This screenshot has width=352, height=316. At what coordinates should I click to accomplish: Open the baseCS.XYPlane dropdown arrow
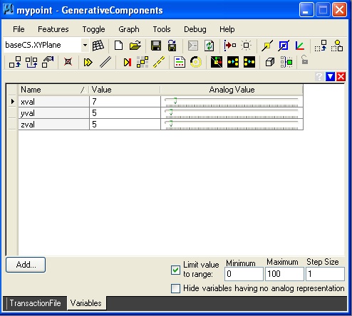[85, 45]
